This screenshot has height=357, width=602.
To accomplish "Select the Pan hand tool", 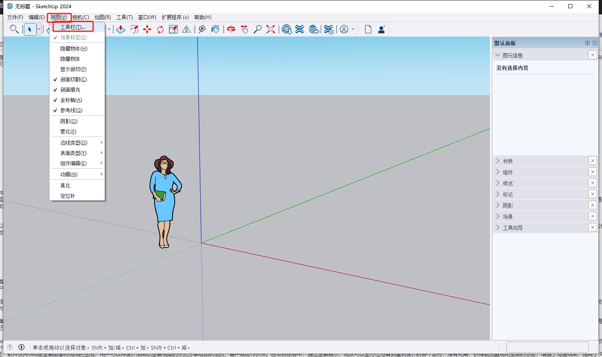I will pos(244,29).
